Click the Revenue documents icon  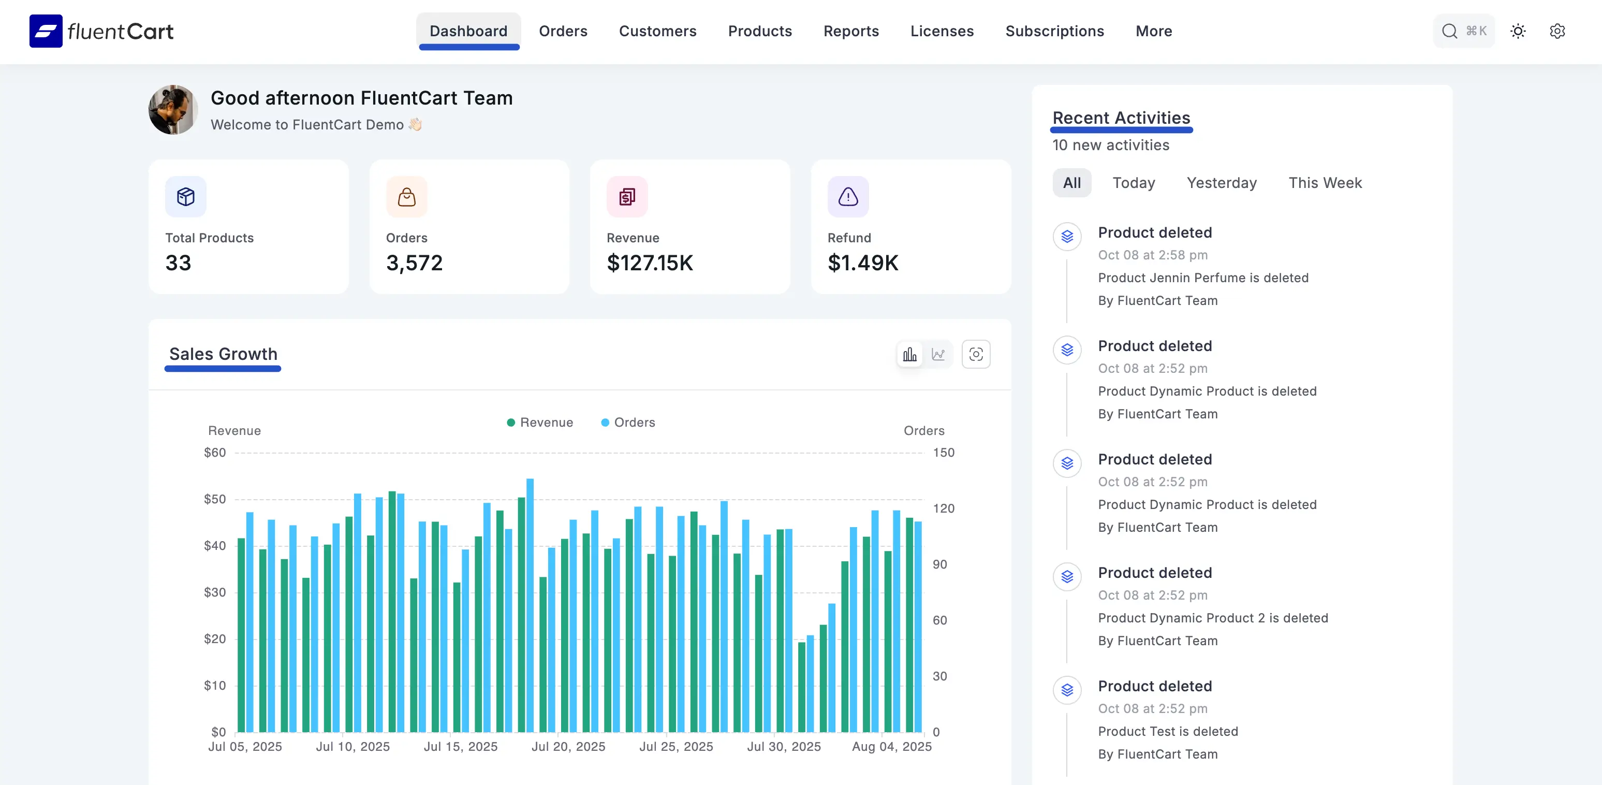pyautogui.click(x=627, y=197)
